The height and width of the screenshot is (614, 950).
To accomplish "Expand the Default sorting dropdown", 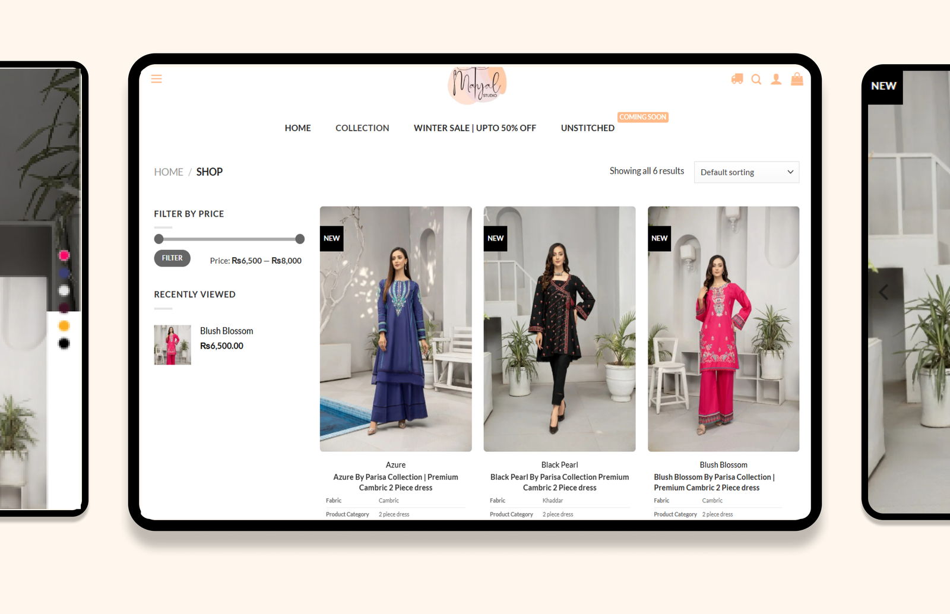I will pos(746,172).
